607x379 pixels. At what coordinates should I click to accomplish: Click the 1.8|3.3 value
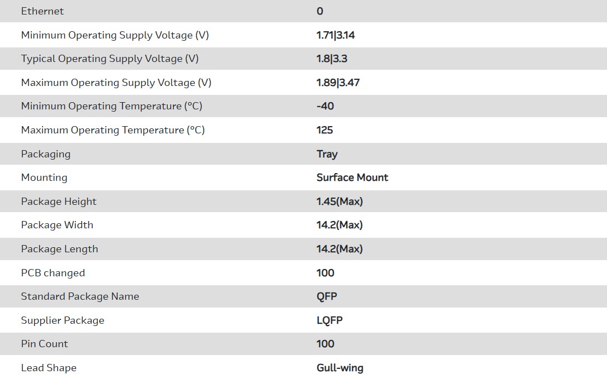click(x=332, y=59)
